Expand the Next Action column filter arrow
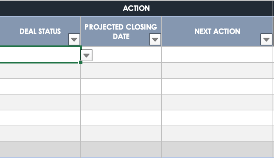The width and height of the screenshot is (274, 158). click(x=266, y=39)
